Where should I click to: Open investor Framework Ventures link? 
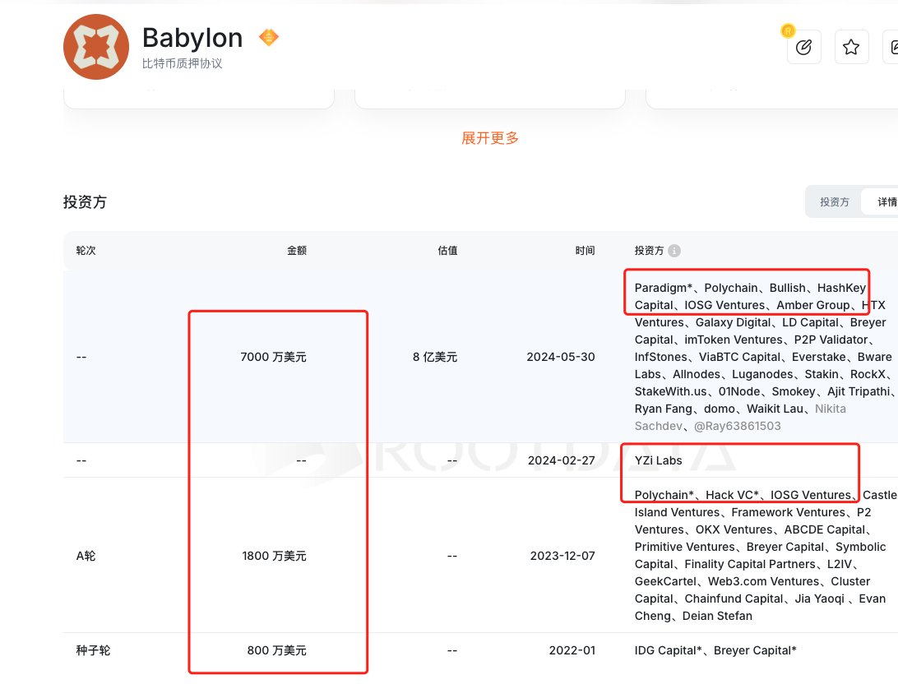tap(788, 512)
